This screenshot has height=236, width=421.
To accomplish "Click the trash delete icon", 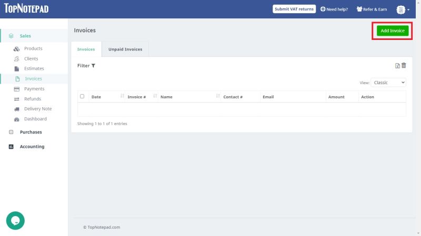I will (404, 65).
